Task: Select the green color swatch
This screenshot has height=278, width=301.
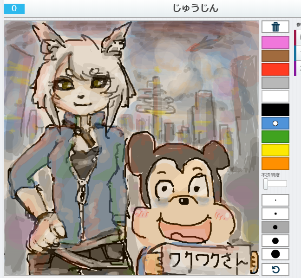Action: pyautogui.click(x=275, y=137)
